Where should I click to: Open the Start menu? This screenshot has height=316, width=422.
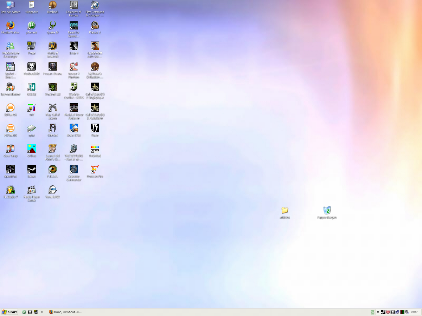(9, 312)
